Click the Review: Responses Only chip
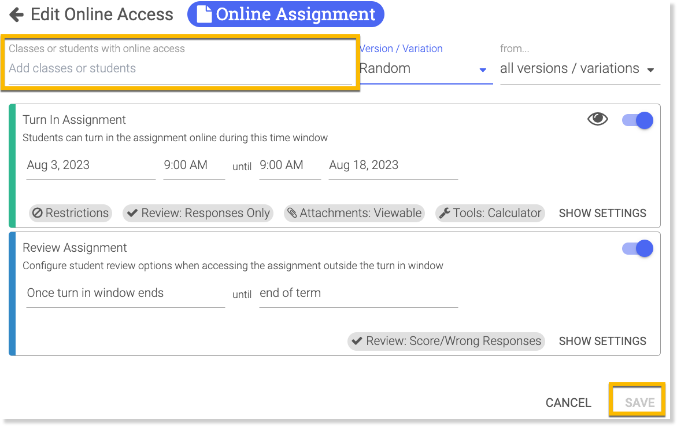Viewport: 677px width, 426px height. point(198,213)
